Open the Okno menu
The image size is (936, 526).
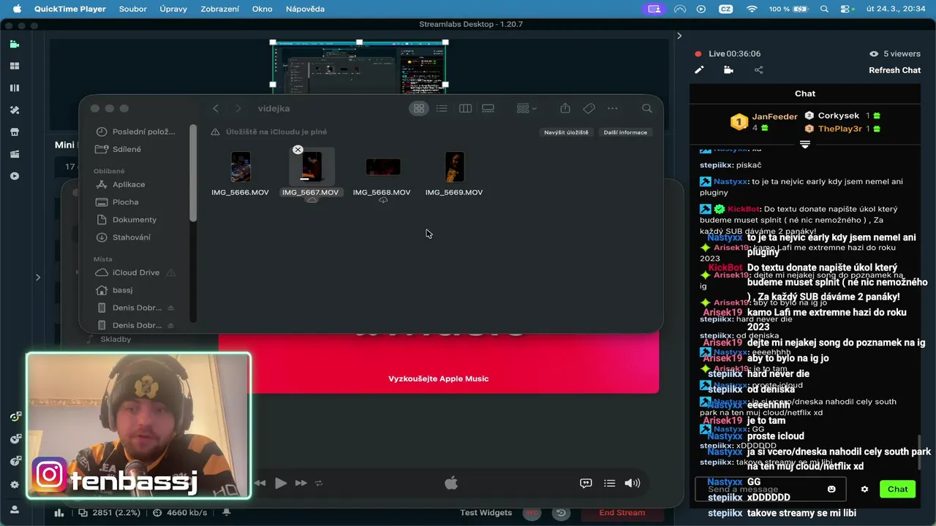click(262, 9)
